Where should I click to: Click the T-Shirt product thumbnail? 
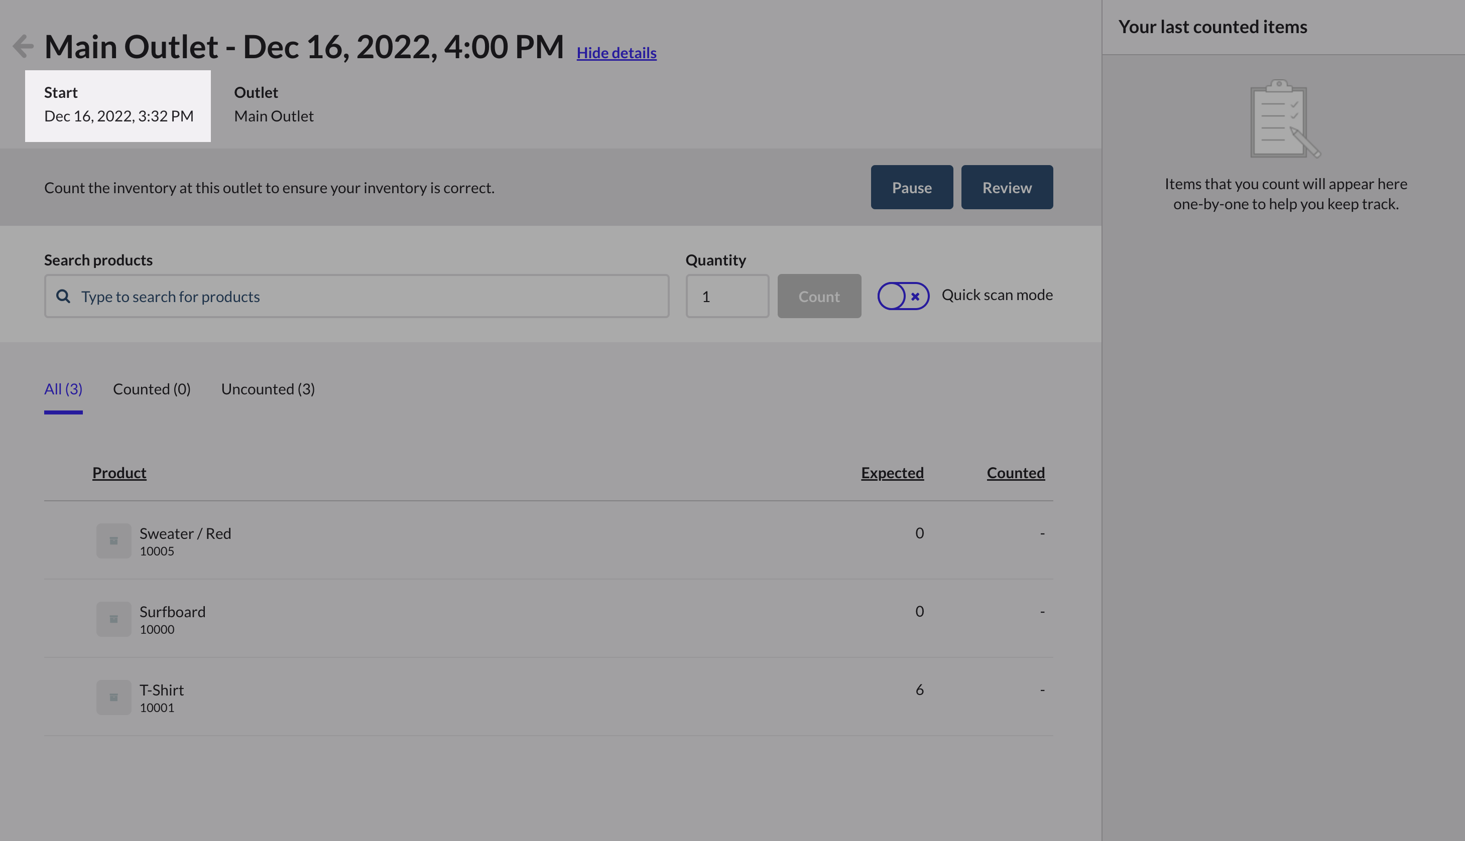click(113, 697)
